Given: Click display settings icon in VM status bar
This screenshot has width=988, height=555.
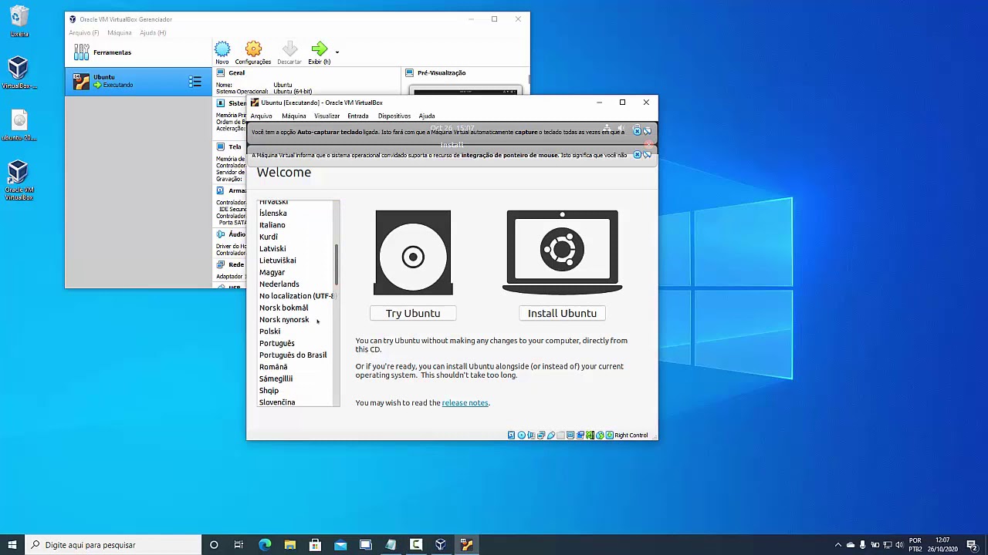Looking at the screenshot, I should pos(570,436).
